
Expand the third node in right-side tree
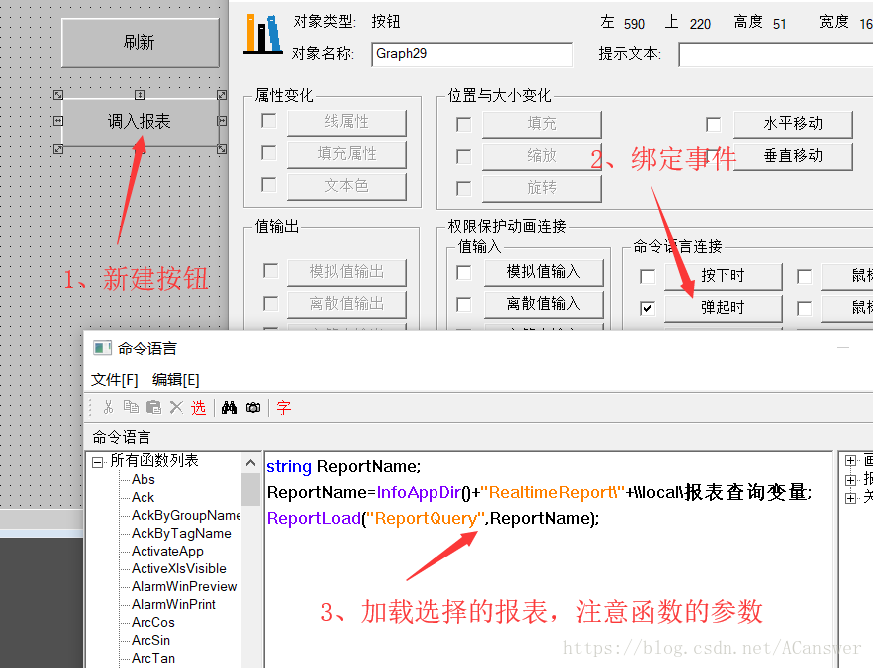[x=850, y=498]
